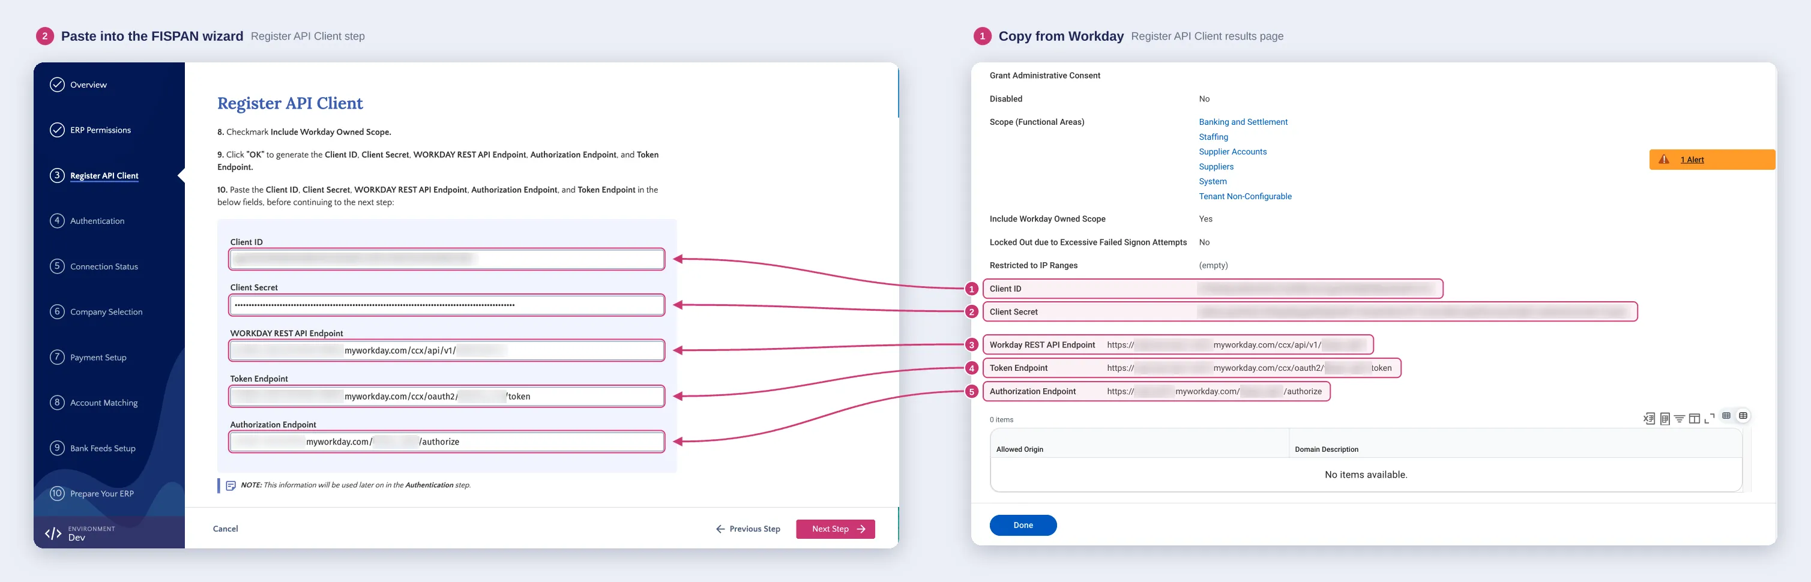
Task: Expand the table to fullscreen view
Action: tap(1710, 419)
